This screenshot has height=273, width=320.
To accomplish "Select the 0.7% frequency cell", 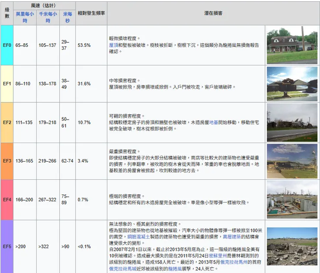I will 91,200.
